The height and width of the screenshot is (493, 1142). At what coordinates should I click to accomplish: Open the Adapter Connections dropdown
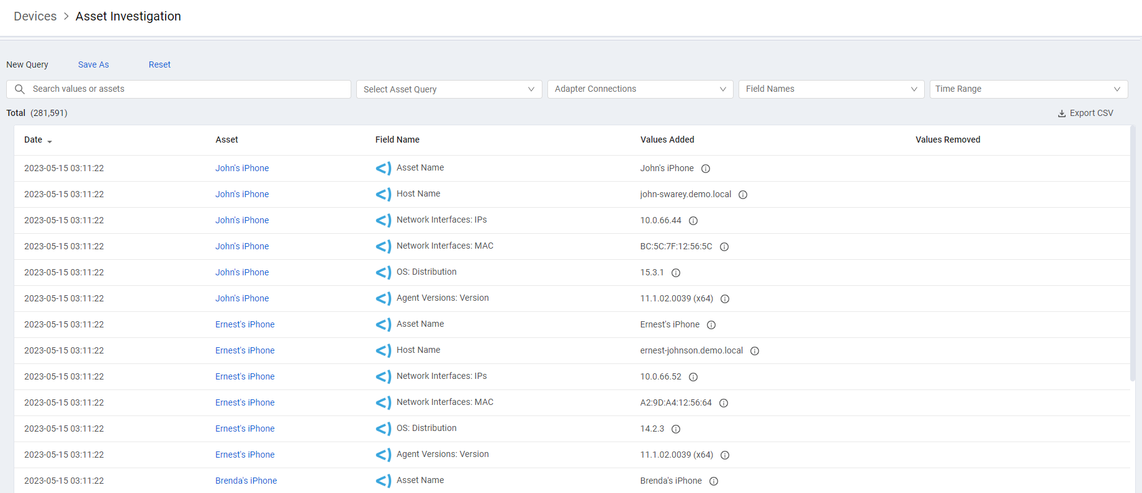(641, 89)
